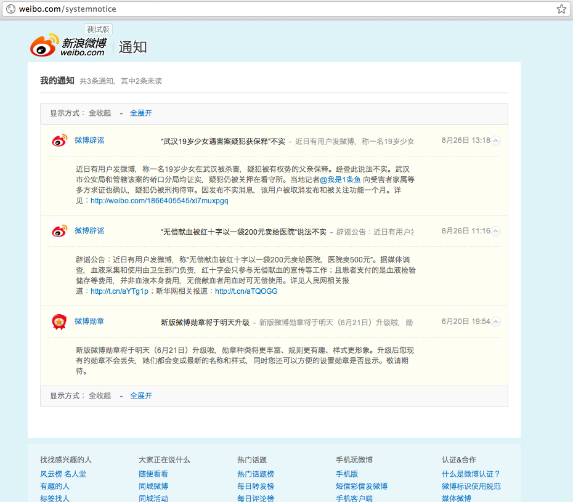The height and width of the screenshot is (502, 573).
Task: Open footer link 手机版
Action: tap(347, 474)
